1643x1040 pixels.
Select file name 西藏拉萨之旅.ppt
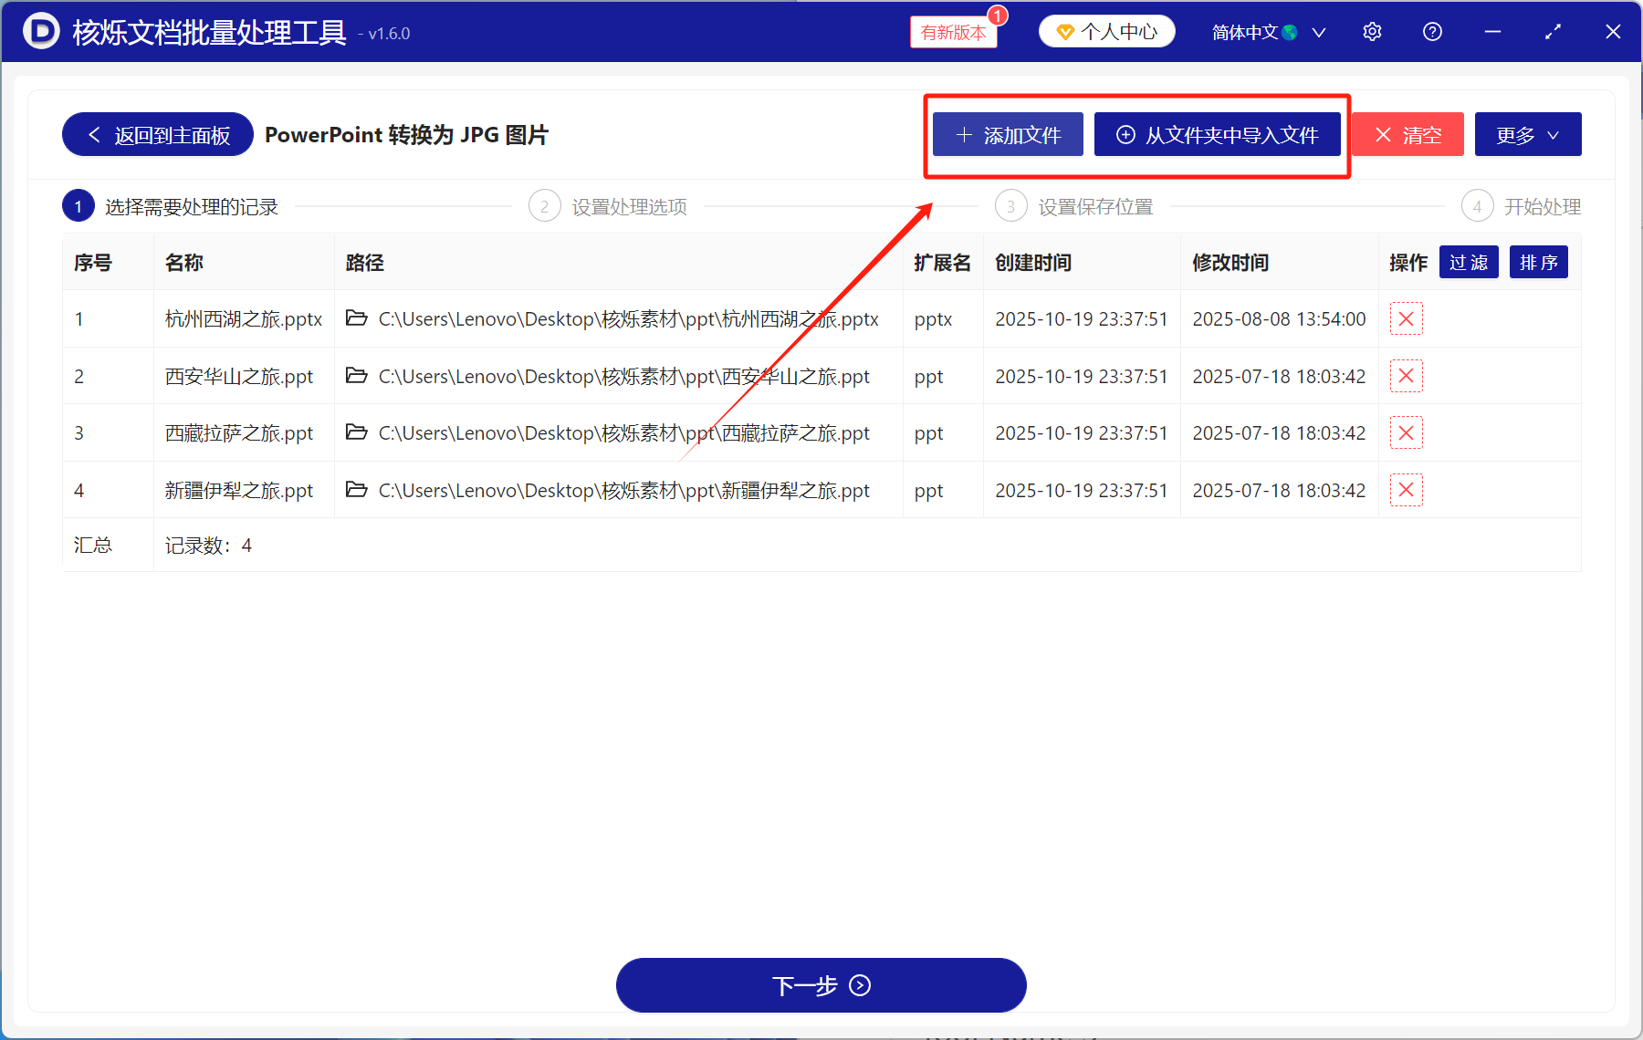click(239, 433)
